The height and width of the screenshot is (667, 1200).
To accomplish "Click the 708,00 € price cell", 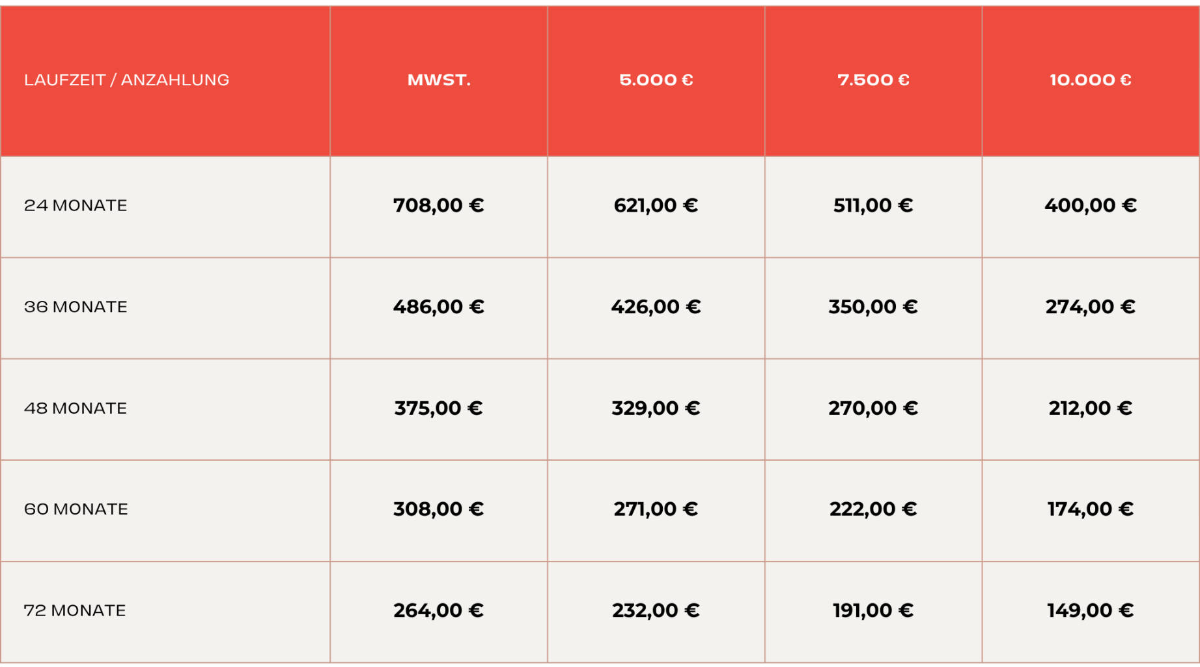I will pyautogui.click(x=439, y=206).
